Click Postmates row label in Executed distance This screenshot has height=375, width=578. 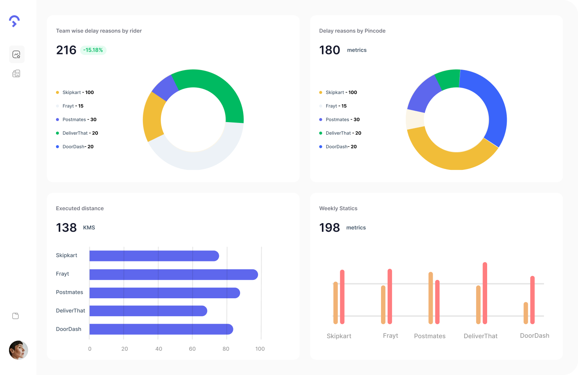pos(69,292)
